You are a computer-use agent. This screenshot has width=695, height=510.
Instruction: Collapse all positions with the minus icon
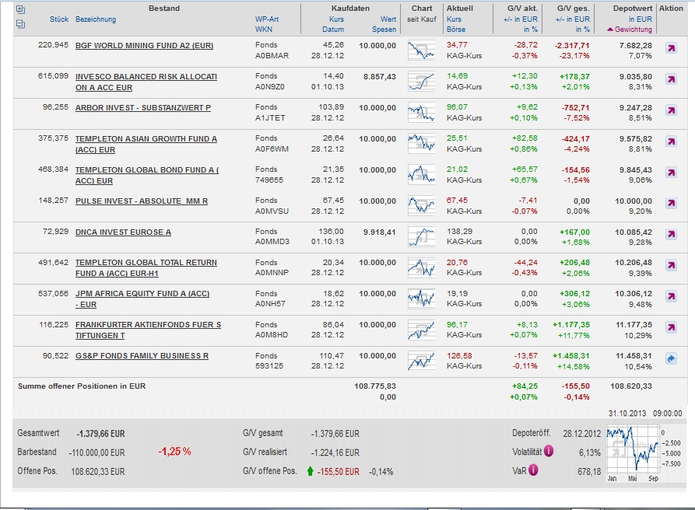(x=20, y=23)
